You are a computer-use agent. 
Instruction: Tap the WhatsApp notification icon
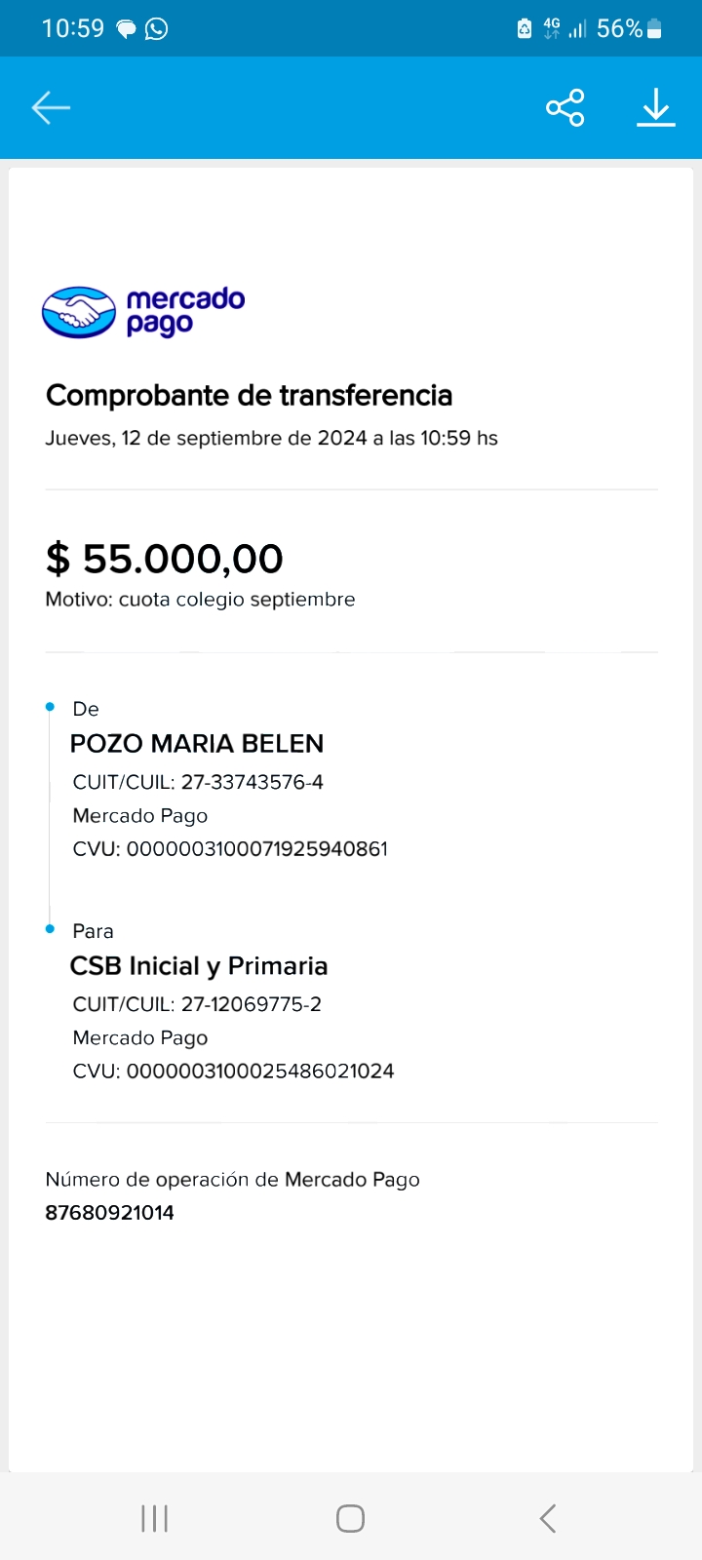156,29
